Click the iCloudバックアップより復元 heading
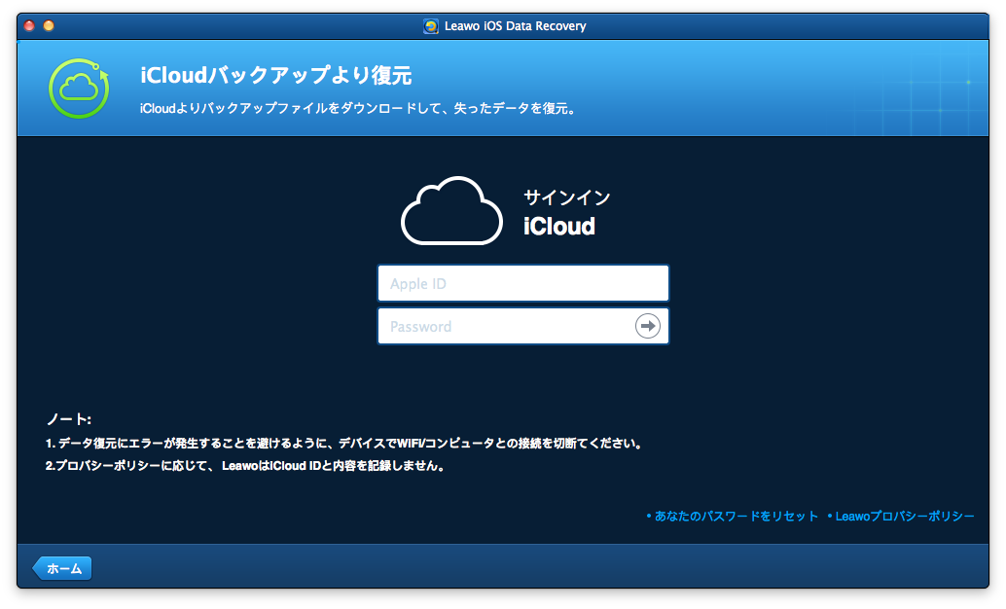This screenshot has width=1006, height=609. click(x=276, y=75)
